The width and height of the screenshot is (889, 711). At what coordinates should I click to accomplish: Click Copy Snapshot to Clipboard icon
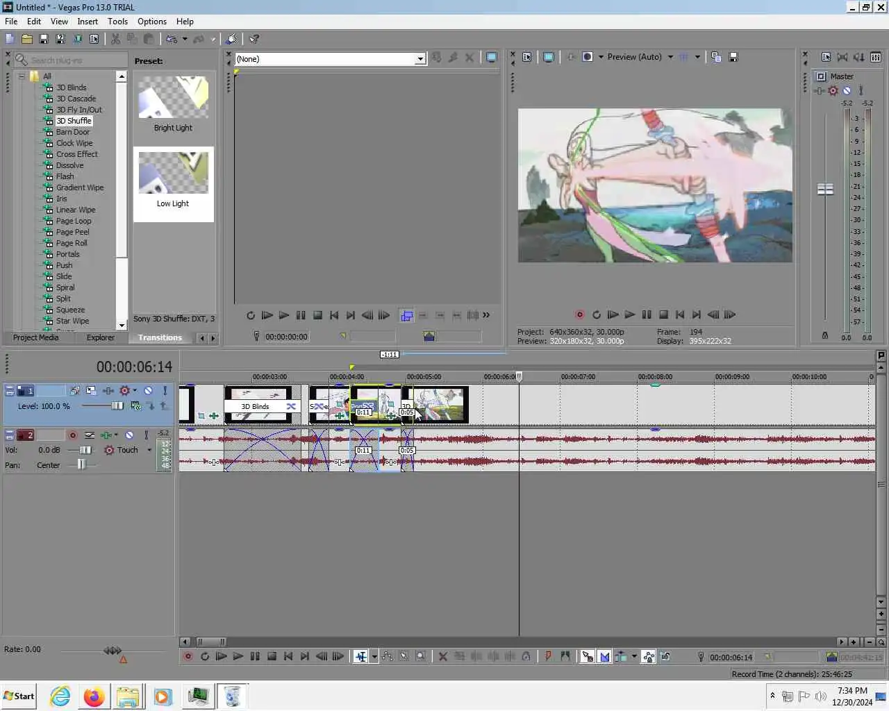(x=716, y=57)
